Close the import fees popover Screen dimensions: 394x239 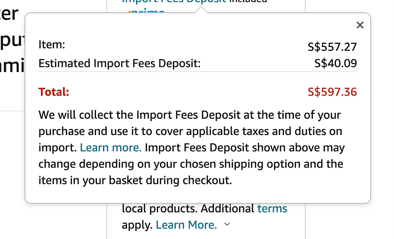pyautogui.click(x=360, y=25)
